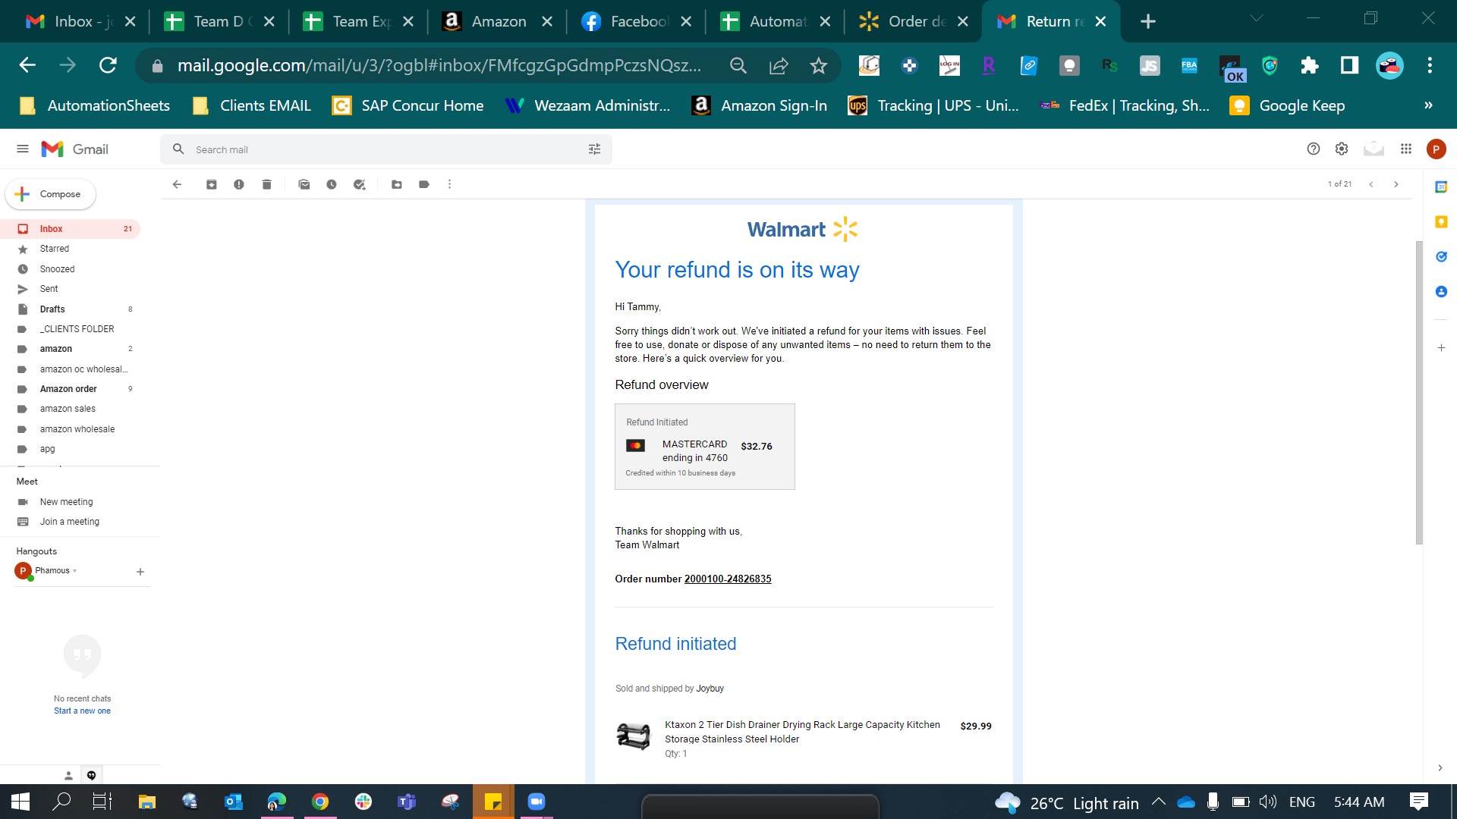View the newer email arrow
This screenshot has width=1457, height=819.
click(1371, 184)
